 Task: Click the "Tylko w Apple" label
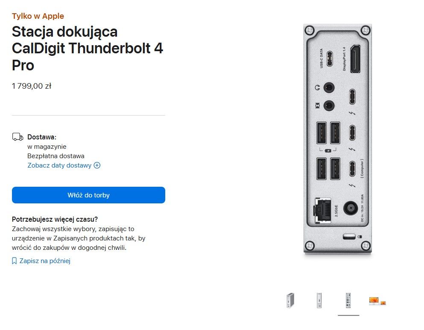pos(38,16)
